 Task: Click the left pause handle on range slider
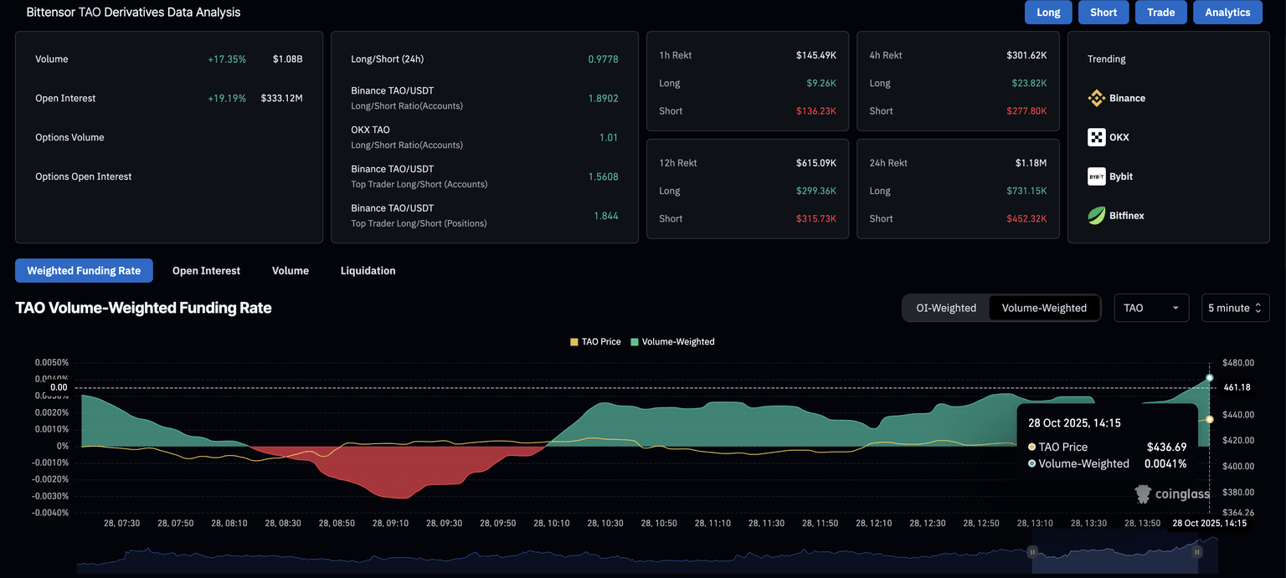(1032, 552)
